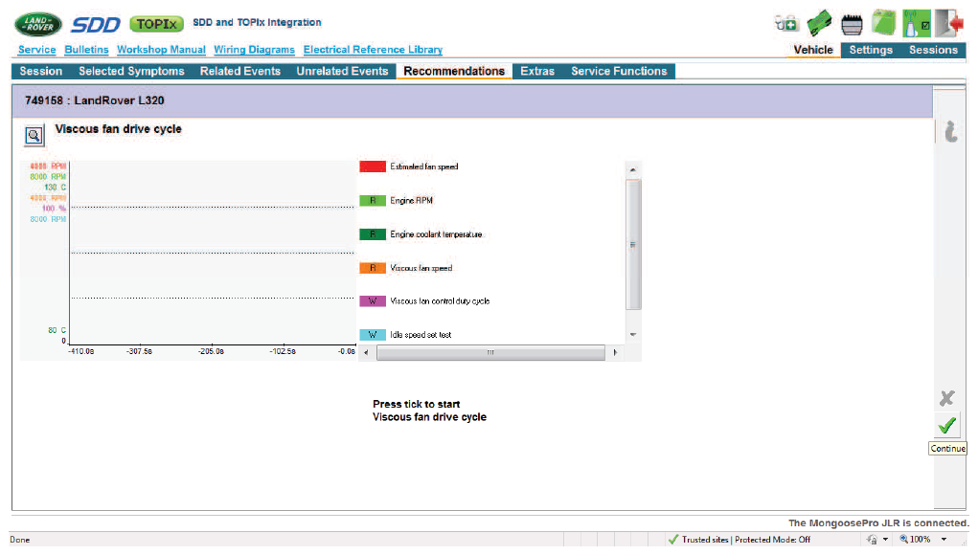This screenshot has height=555, width=978.
Task: Select the Selected Symptoms tab
Action: (x=131, y=71)
